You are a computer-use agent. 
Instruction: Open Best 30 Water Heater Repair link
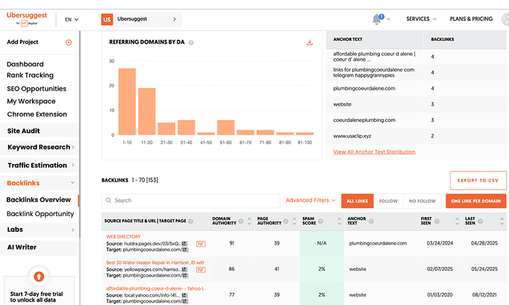[155, 263]
